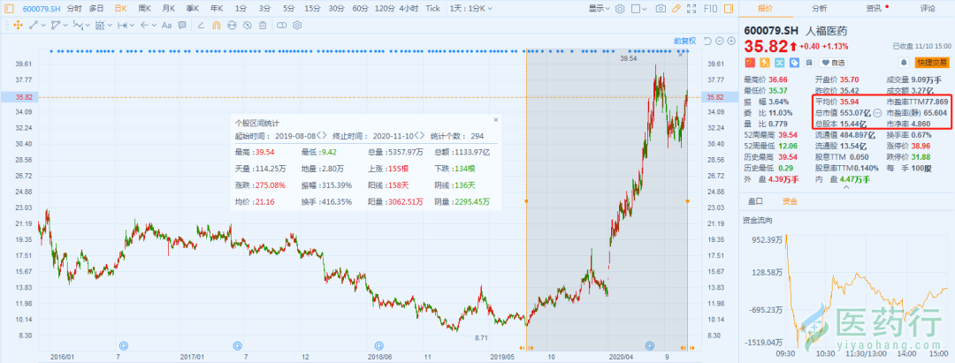Viewport: 955px width, 363px height.
Task: Toggle hide drawings eye-slash icon
Action: 248,25
